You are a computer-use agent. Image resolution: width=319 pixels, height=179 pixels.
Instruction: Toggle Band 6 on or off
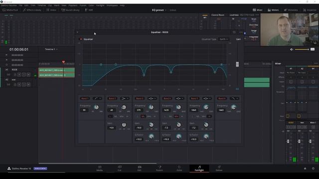[x=222, y=98]
